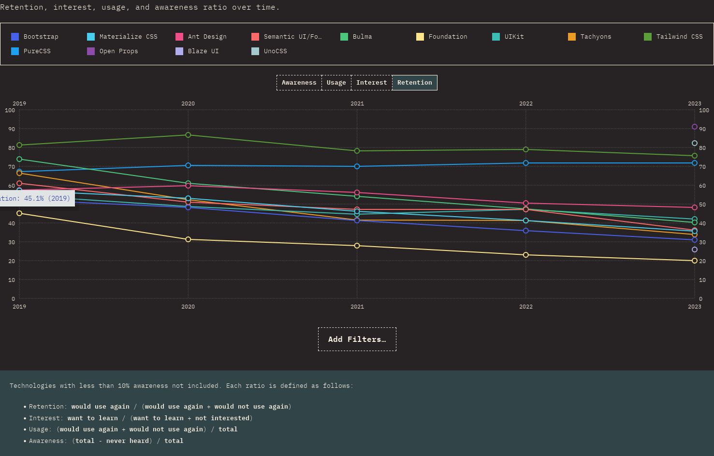
Task: Select the UnoCSS legend label
Action: (276, 51)
